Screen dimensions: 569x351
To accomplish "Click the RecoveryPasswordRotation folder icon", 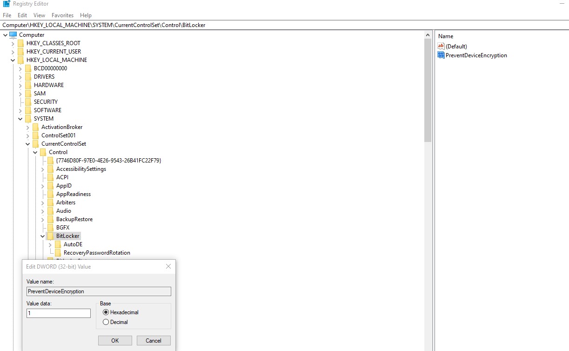I will (58, 253).
